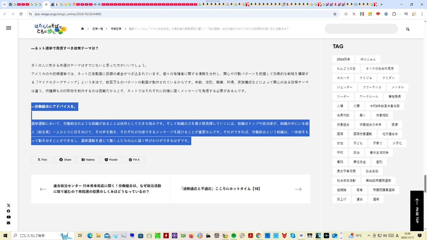The width and height of the screenshot is (427, 240).
Task: Click the site search input field
Action: (x=361, y=29)
